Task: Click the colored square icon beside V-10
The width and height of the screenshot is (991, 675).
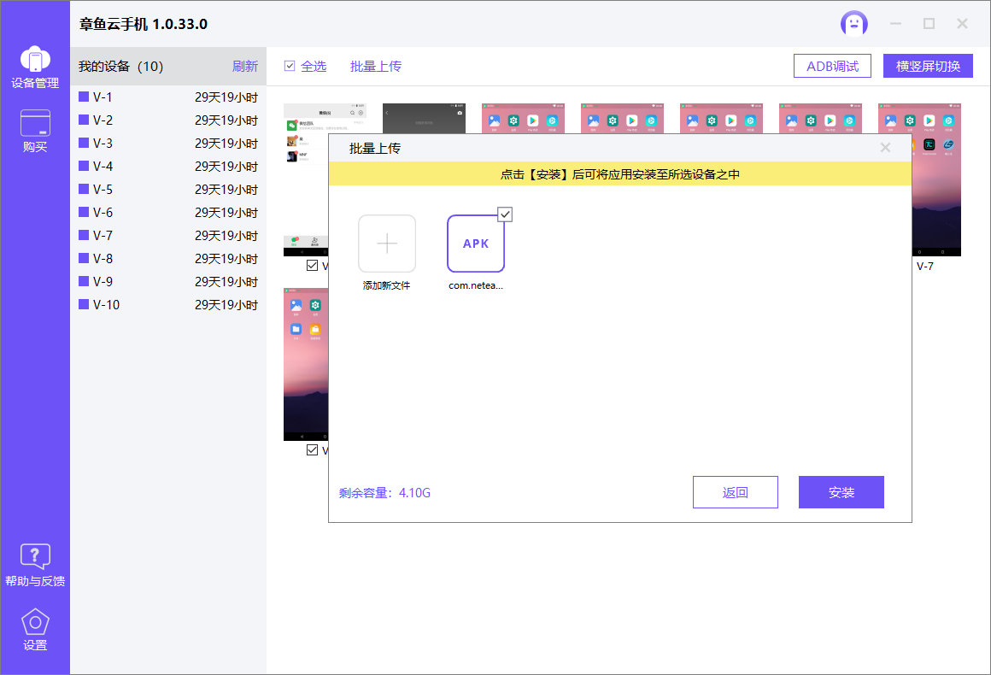Action: (x=84, y=304)
